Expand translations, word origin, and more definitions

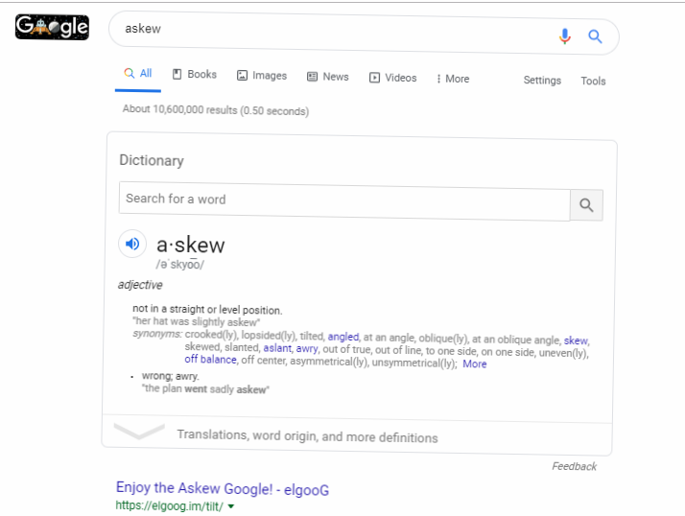[x=307, y=436]
